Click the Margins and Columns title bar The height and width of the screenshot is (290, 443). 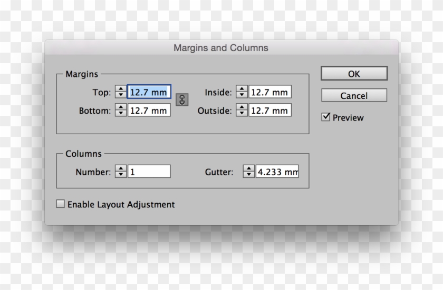[221, 47]
